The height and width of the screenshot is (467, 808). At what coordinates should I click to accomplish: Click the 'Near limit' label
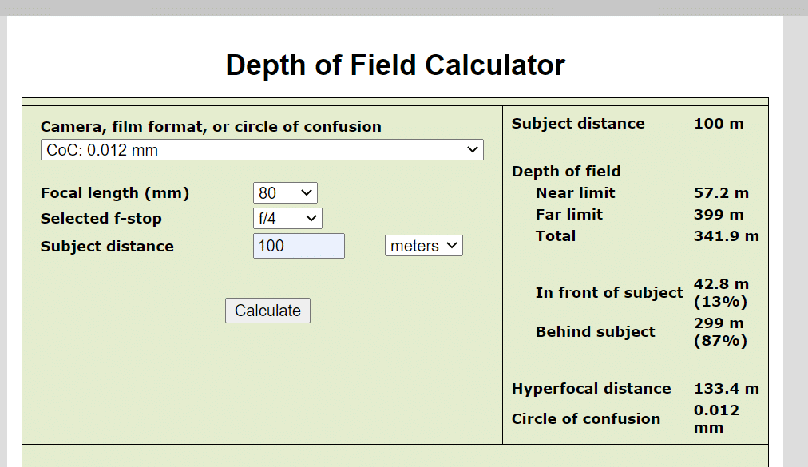(575, 192)
